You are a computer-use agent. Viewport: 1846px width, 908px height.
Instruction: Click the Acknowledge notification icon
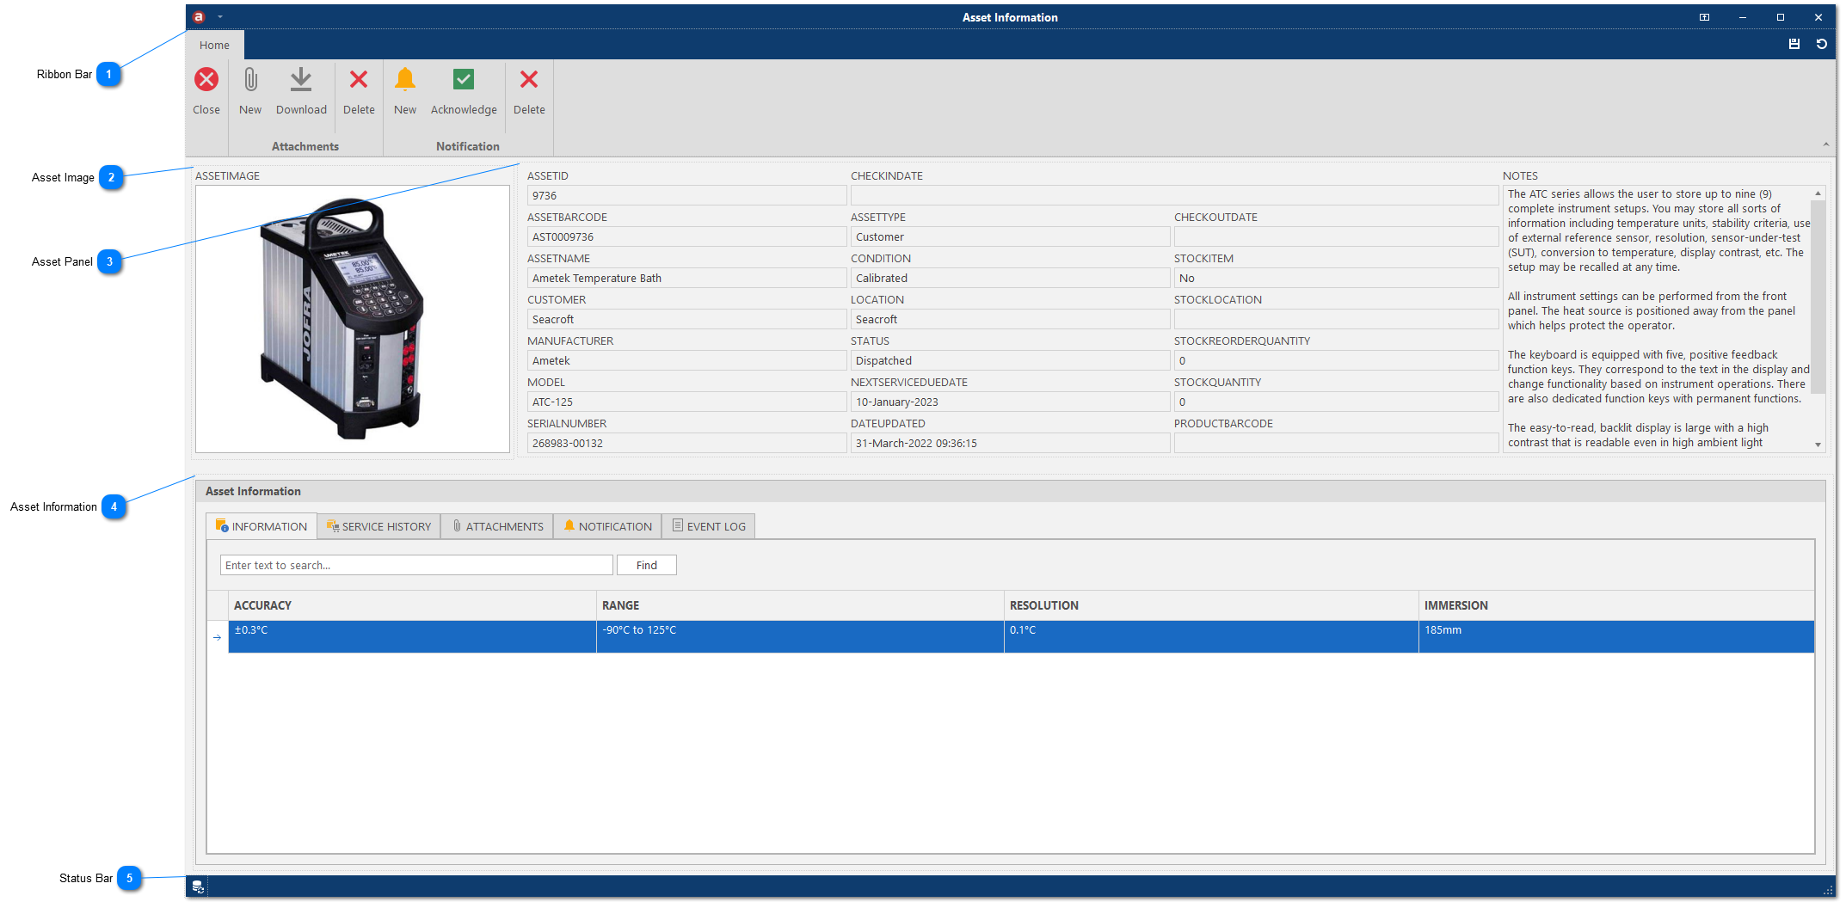coord(464,80)
